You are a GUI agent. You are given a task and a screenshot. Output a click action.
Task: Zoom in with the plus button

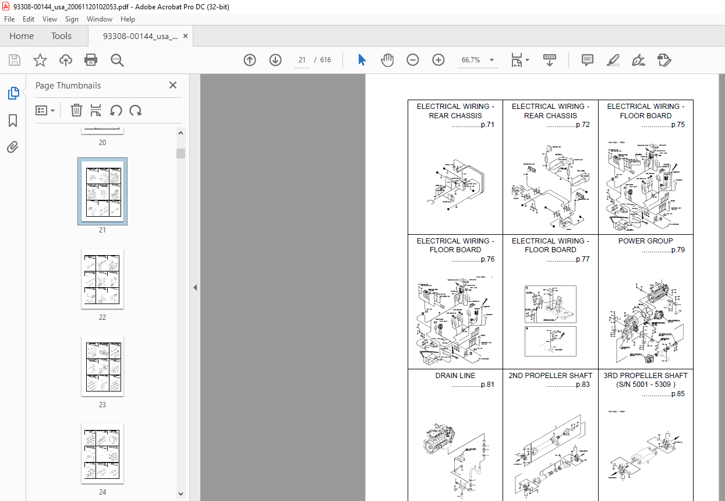(438, 60)
